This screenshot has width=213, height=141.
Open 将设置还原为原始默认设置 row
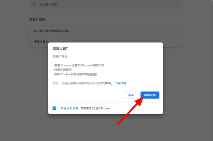pyautogui.click(x=105, y=31)
